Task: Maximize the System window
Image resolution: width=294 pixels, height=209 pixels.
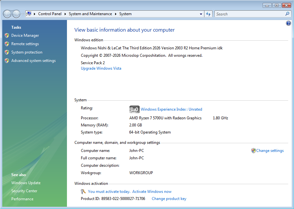Action: point(277,5)
